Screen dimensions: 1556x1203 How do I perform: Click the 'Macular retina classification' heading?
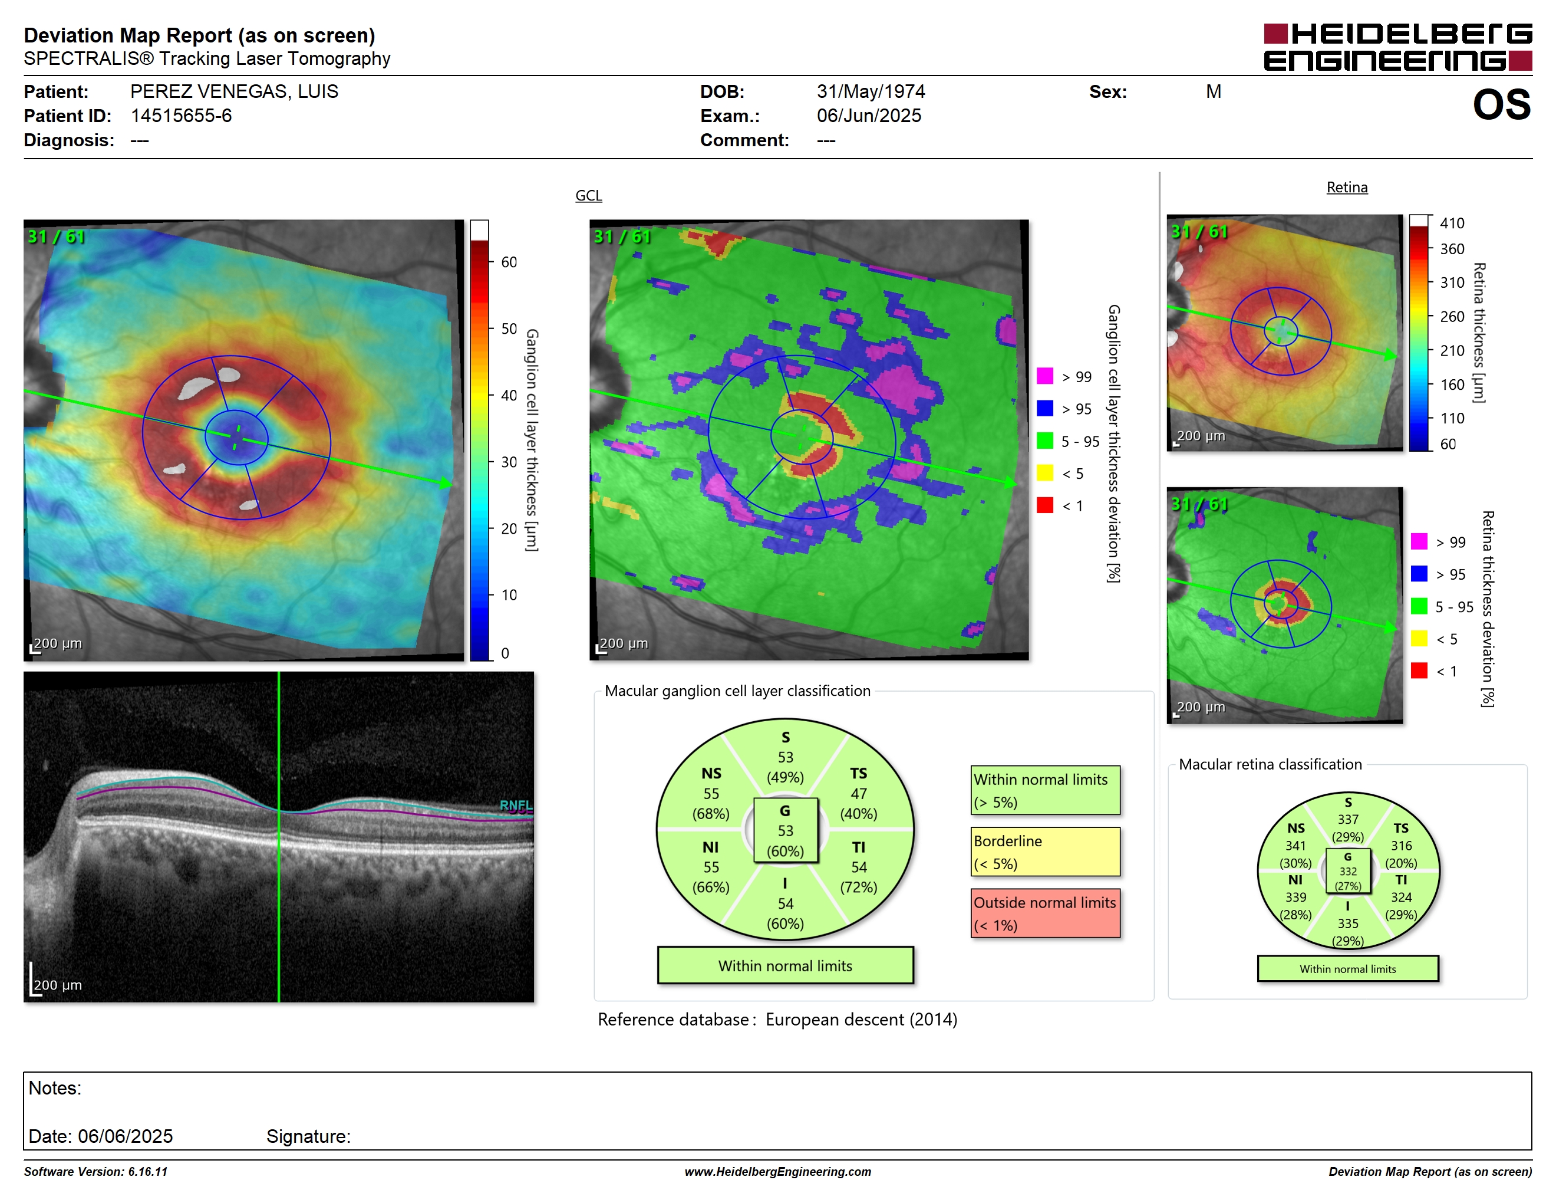click(1270, 764)
